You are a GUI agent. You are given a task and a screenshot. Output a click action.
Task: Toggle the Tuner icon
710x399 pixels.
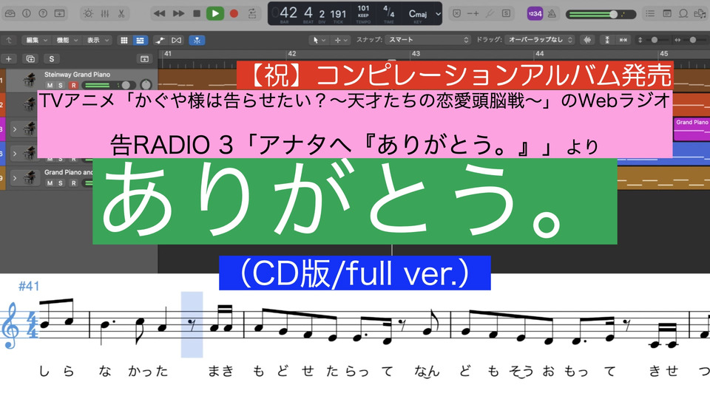(x=490, y=13)
